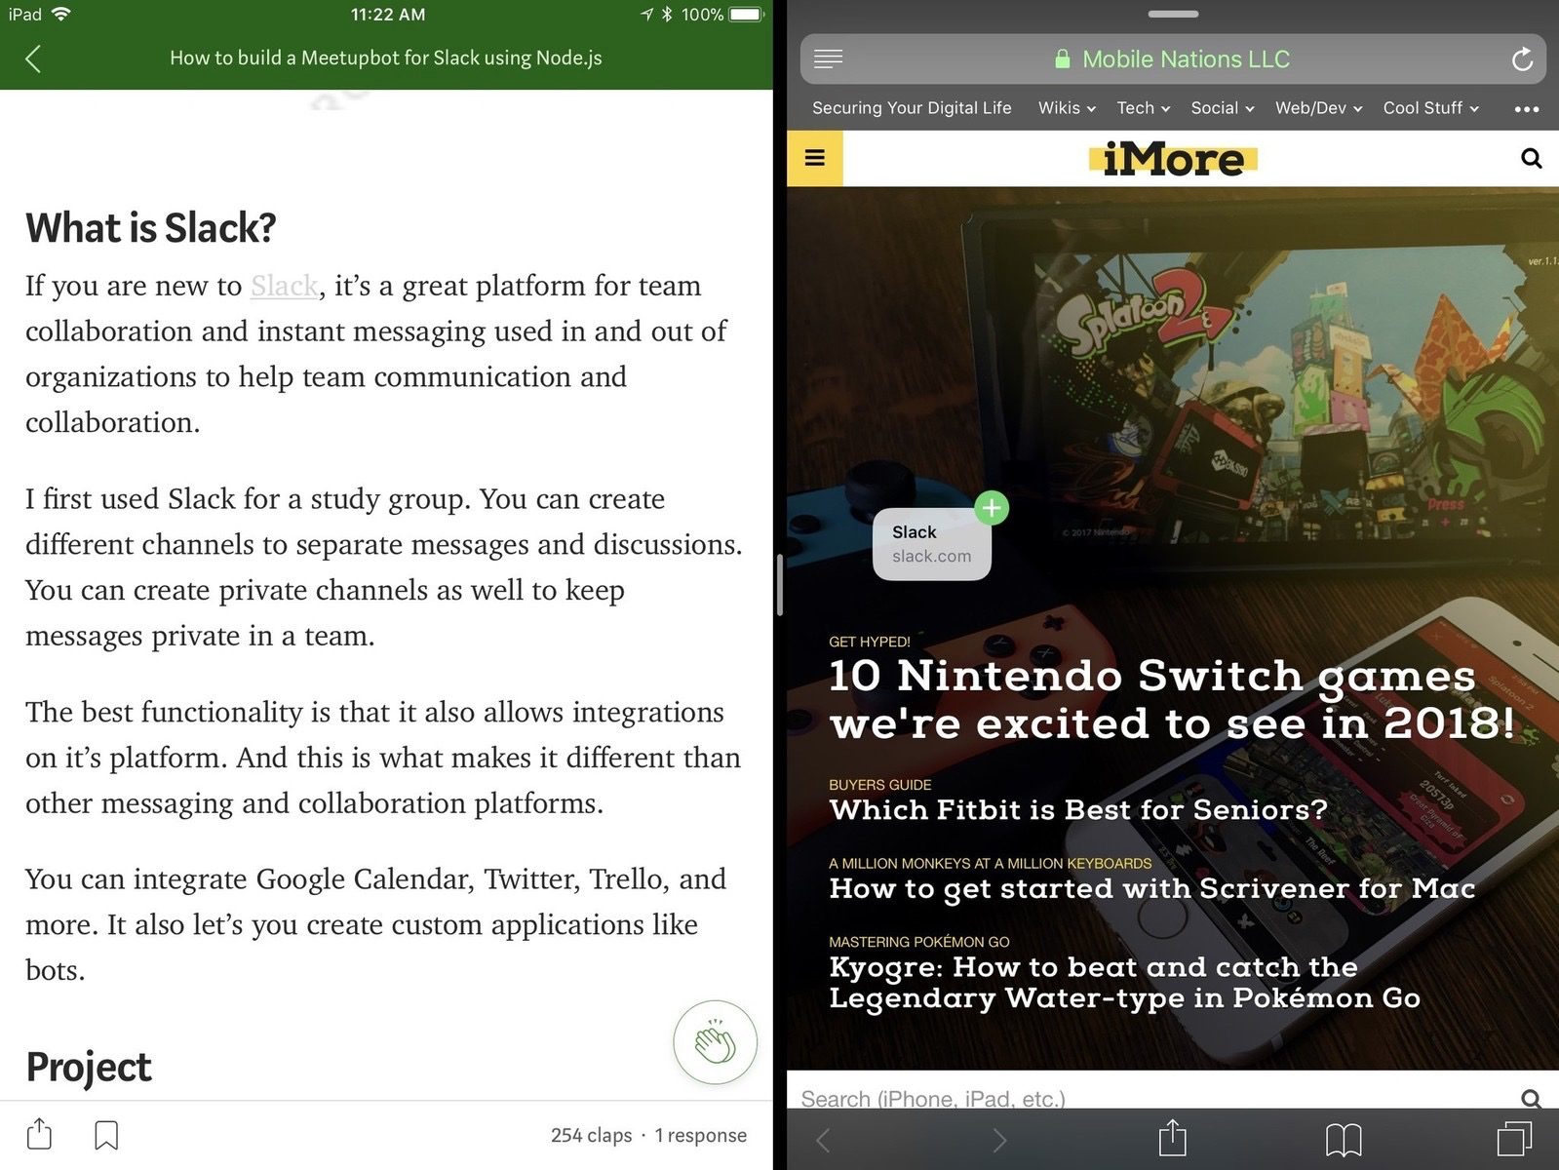Open Safari bookmarks book icon
1559x1170 pixels.
click(x=1343, y=1139)
